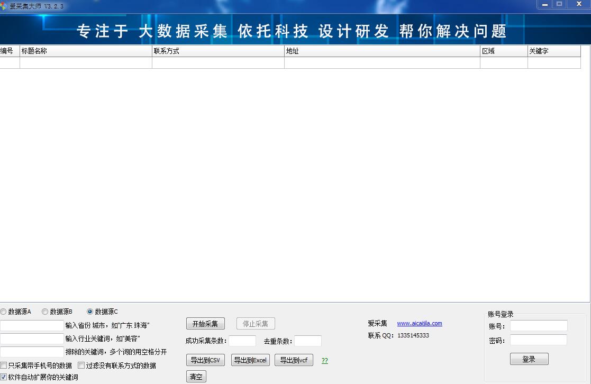Visit the www.aicaijila.com website link

click(420, 323)
